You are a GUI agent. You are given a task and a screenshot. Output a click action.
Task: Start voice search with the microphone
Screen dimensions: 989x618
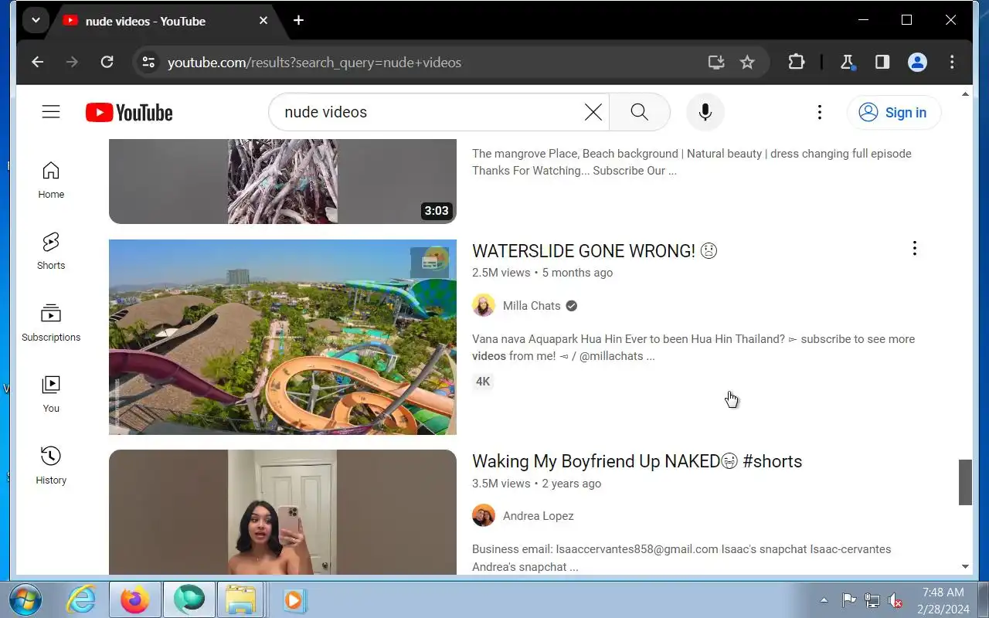(x=705, y=112)
